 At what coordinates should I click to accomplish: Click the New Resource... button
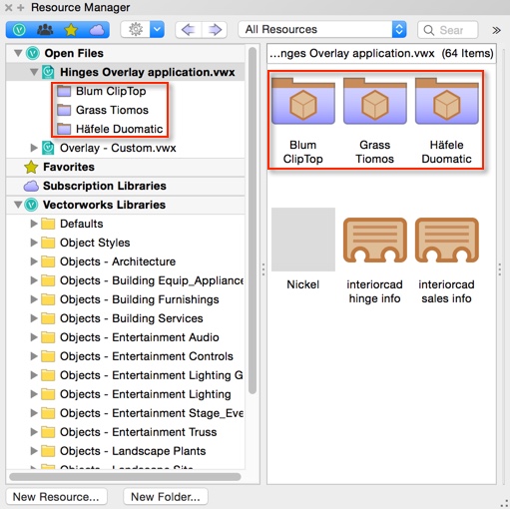[56, 497]
